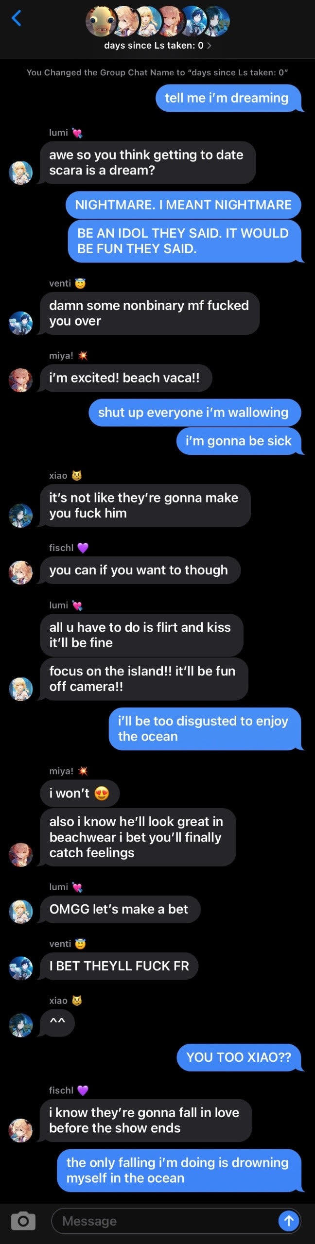Expand group details chevron next to chat name
The width and height of the screenshot is (315, 1244).
(209, 45)
